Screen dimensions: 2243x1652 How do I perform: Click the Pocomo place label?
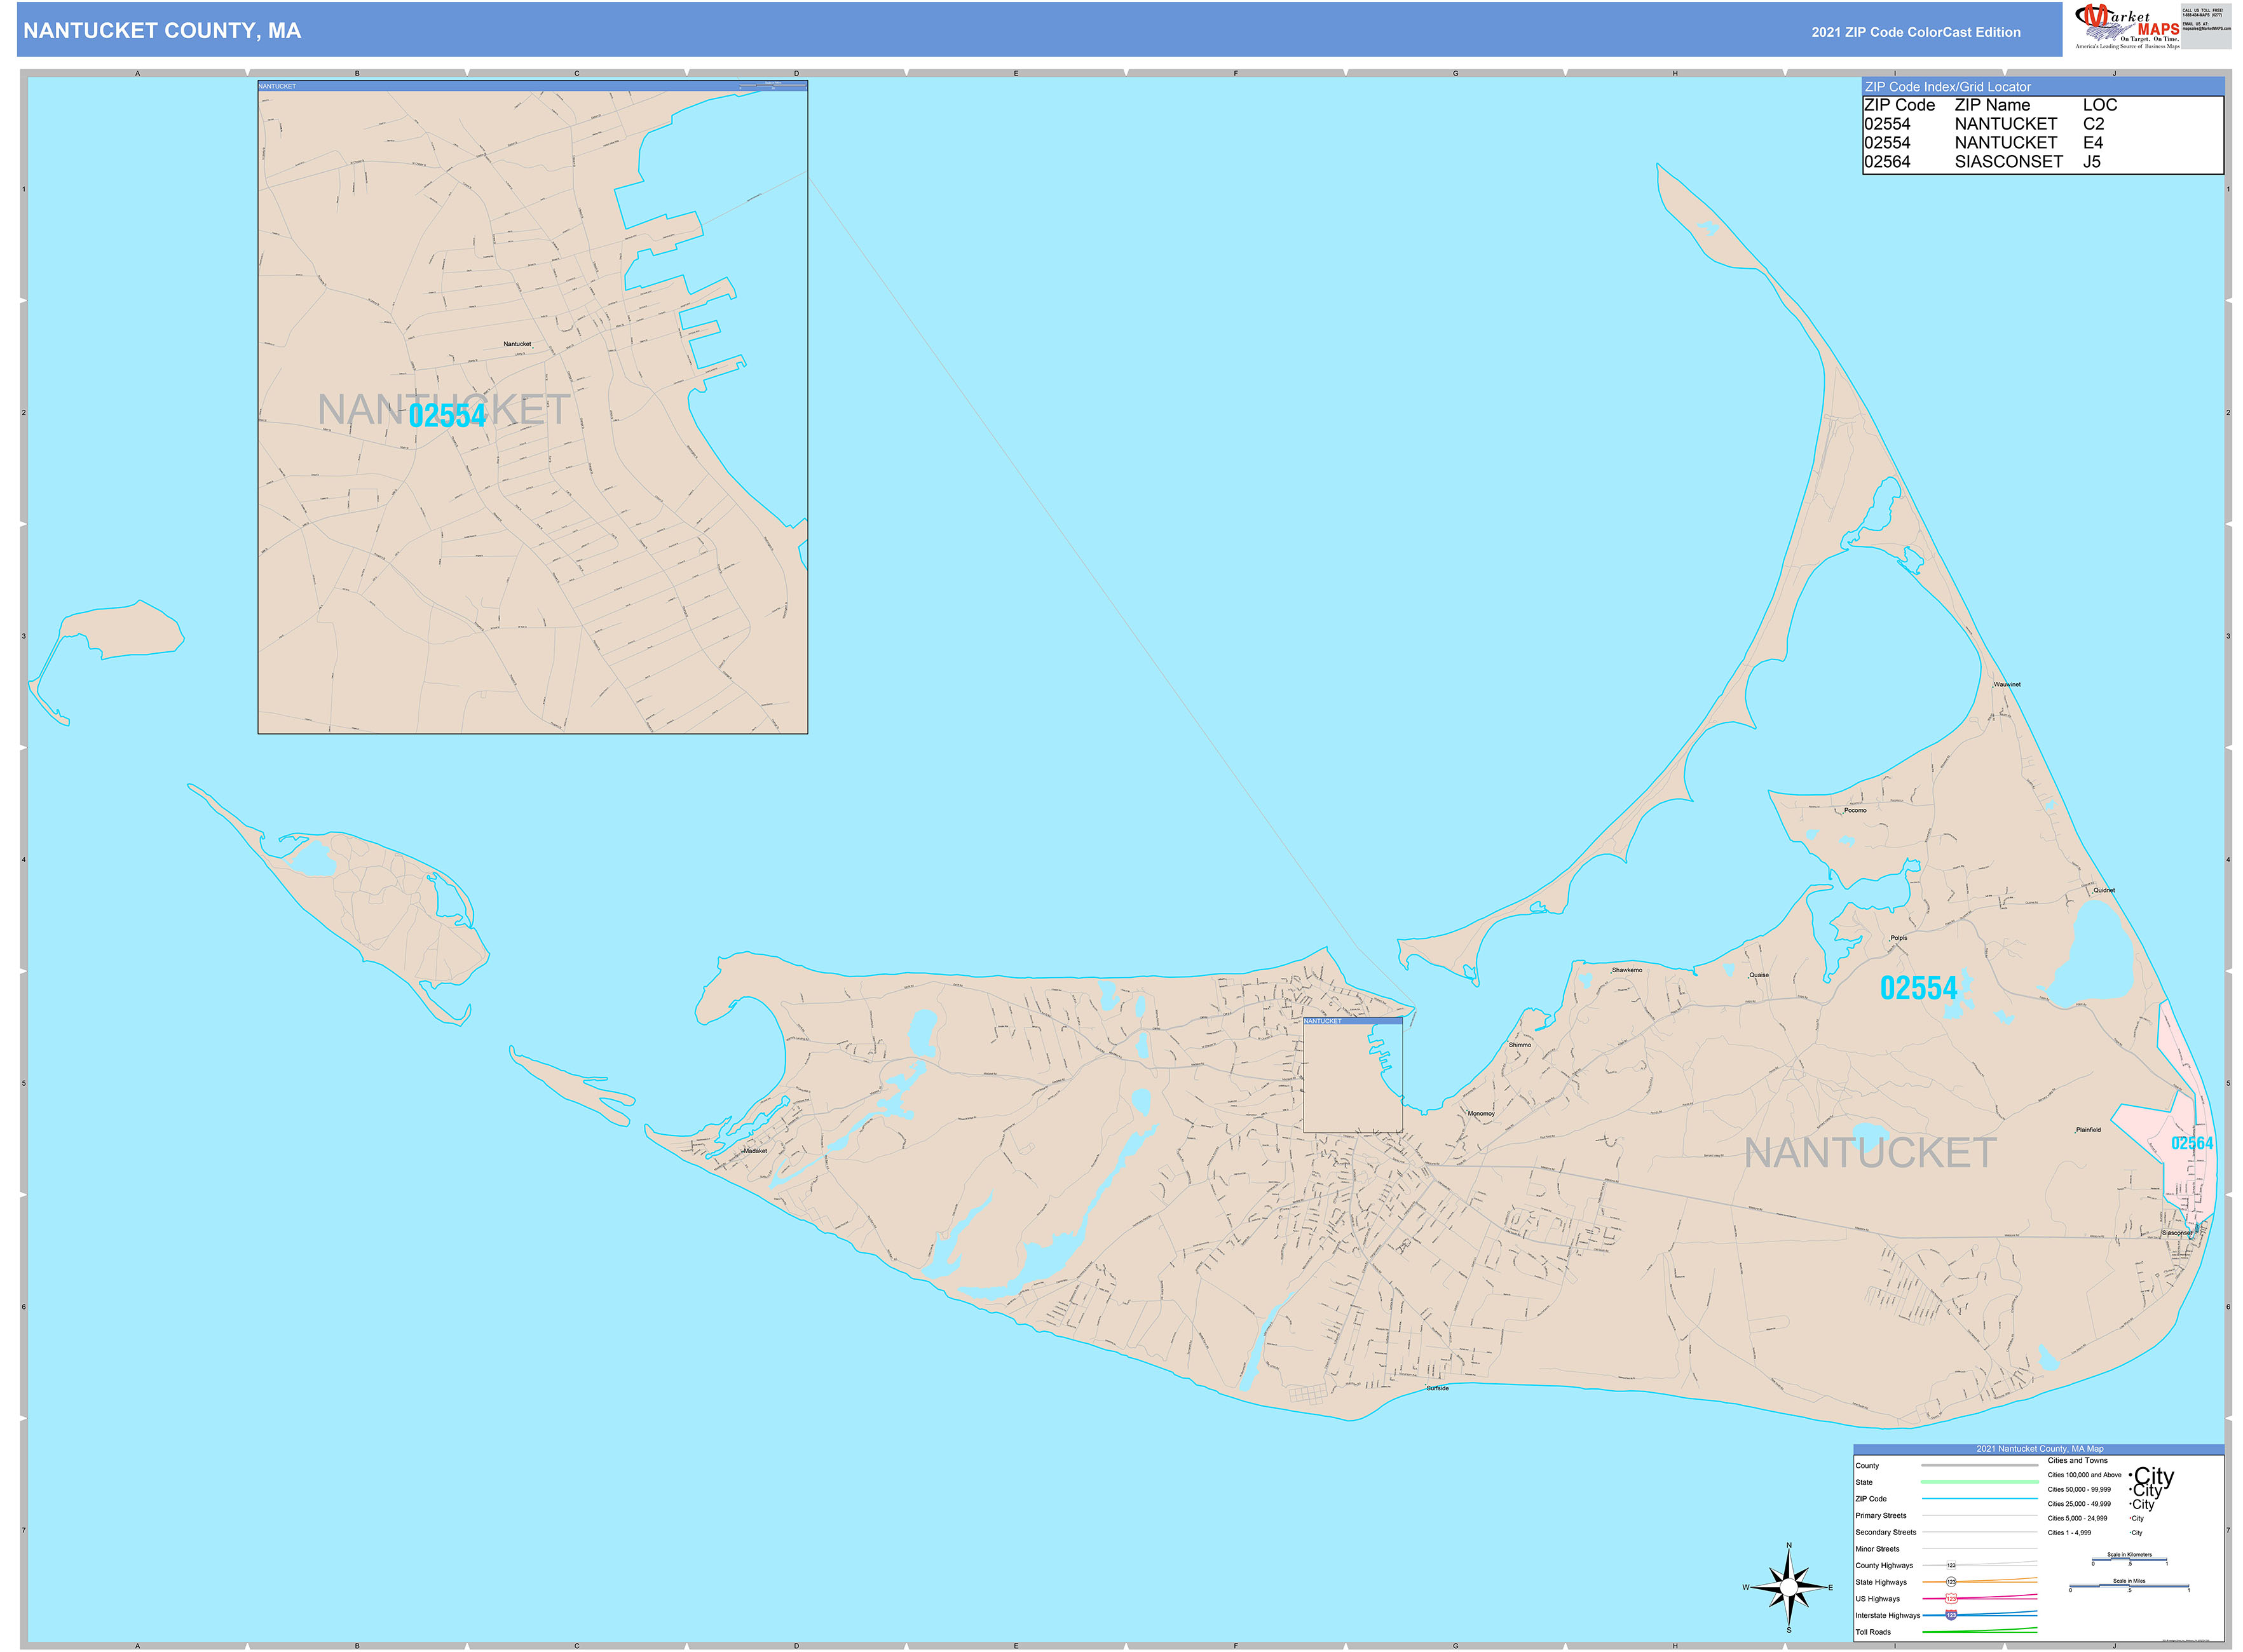[x=1856, y=810]
